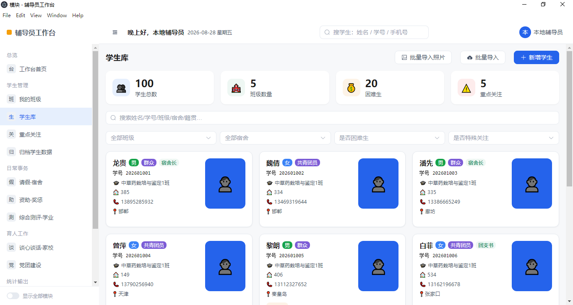Image resolution: width=573 pixels, height=305 pixels.
Task: Open the Edit menu
Action: click(21, 16)
